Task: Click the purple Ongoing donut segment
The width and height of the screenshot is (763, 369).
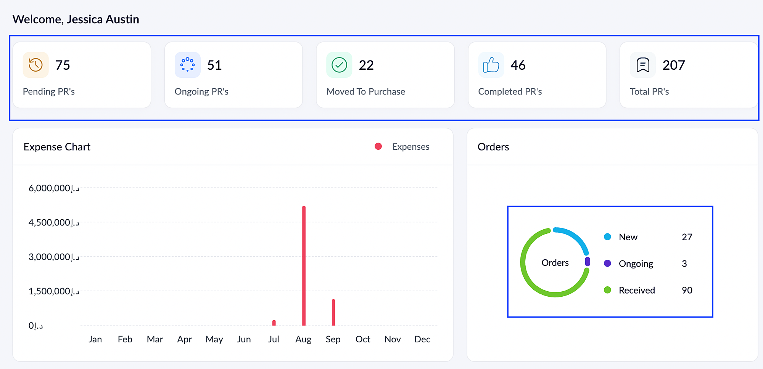Action: (x=588, y=262)
